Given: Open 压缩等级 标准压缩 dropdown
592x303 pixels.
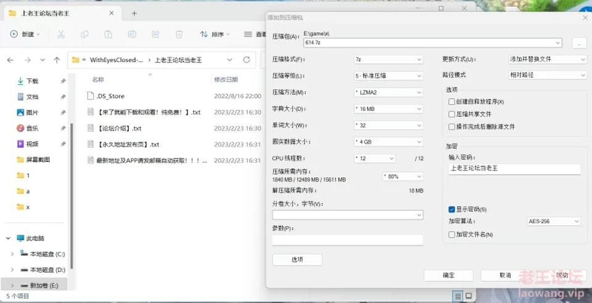Looking at the screenshot, I should click(388, 76).
